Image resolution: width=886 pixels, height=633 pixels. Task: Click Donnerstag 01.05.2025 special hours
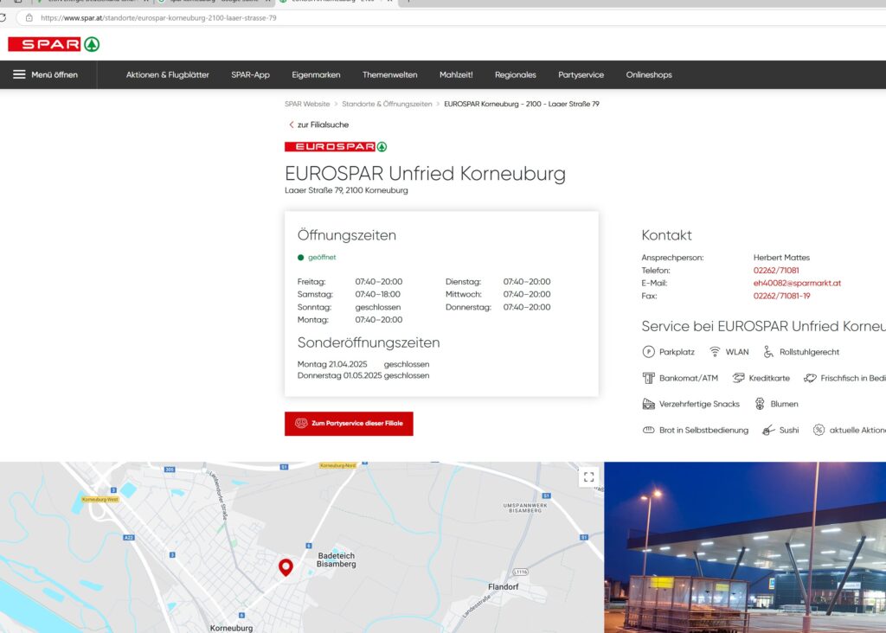pos(363,375)
